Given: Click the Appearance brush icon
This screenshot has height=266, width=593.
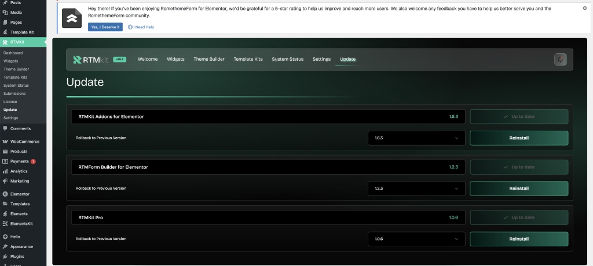Looking at the screenshot, I should point(5,247).
